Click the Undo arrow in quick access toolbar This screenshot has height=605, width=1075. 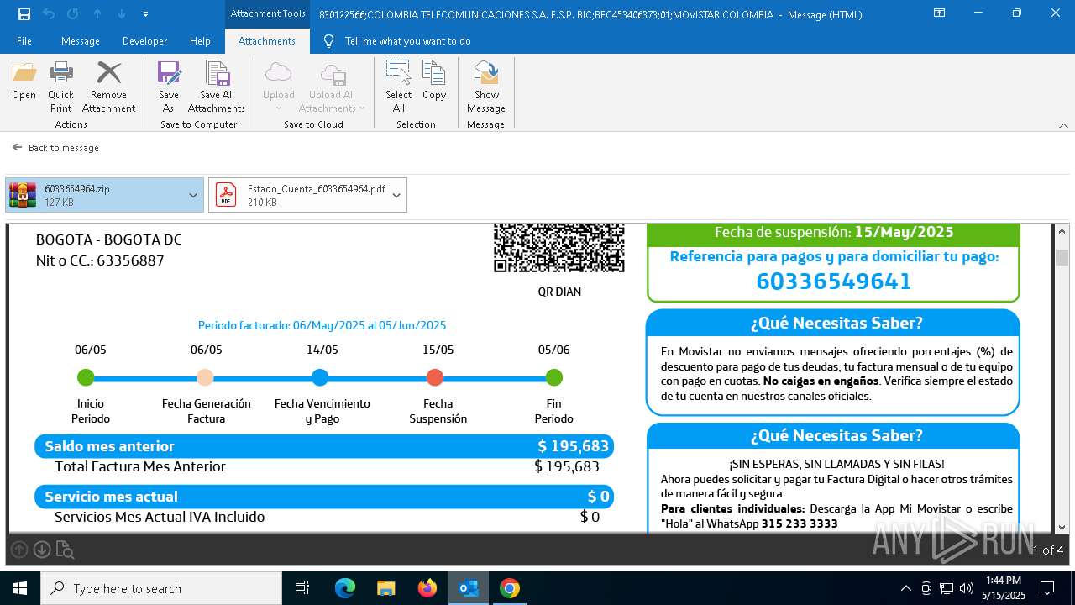click(x=49, y=13)
